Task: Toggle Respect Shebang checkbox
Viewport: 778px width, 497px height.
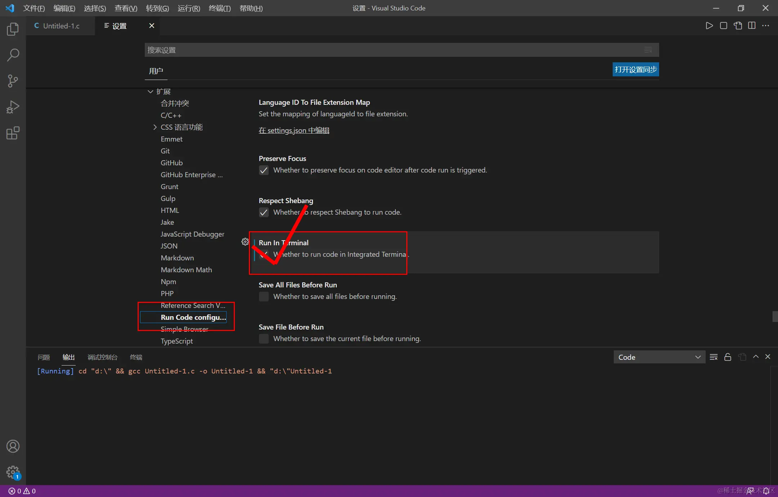Action: coord(264,212)
